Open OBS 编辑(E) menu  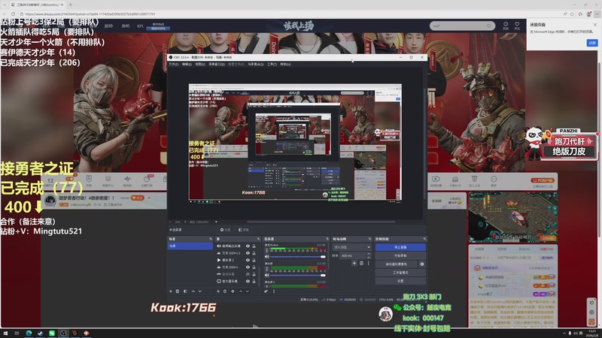coord(187,64)
